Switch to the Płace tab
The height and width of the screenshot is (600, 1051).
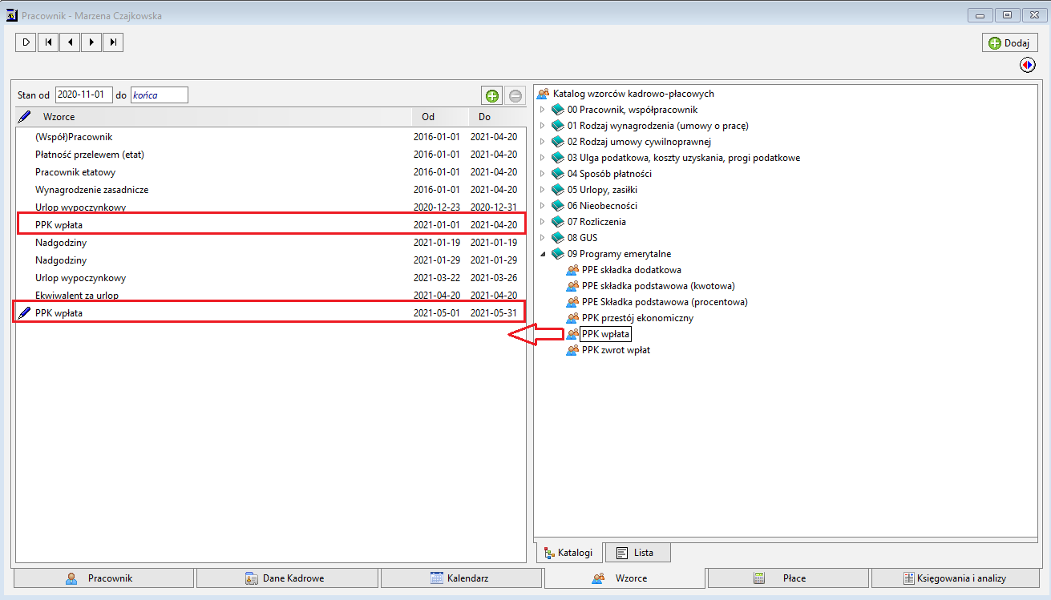(788, 578)
